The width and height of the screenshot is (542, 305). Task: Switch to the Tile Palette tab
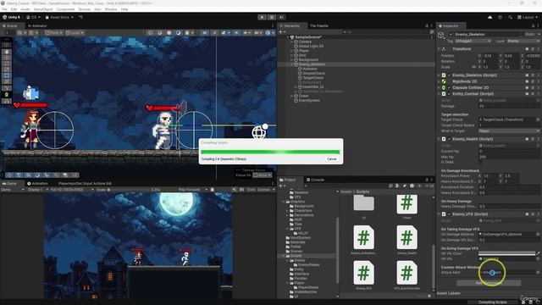tap(318, 26)
